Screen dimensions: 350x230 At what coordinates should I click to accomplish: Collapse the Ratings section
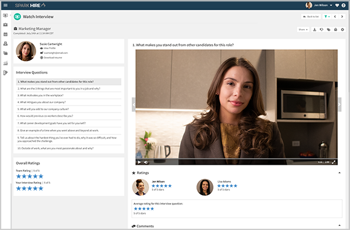tap(339, 172)
